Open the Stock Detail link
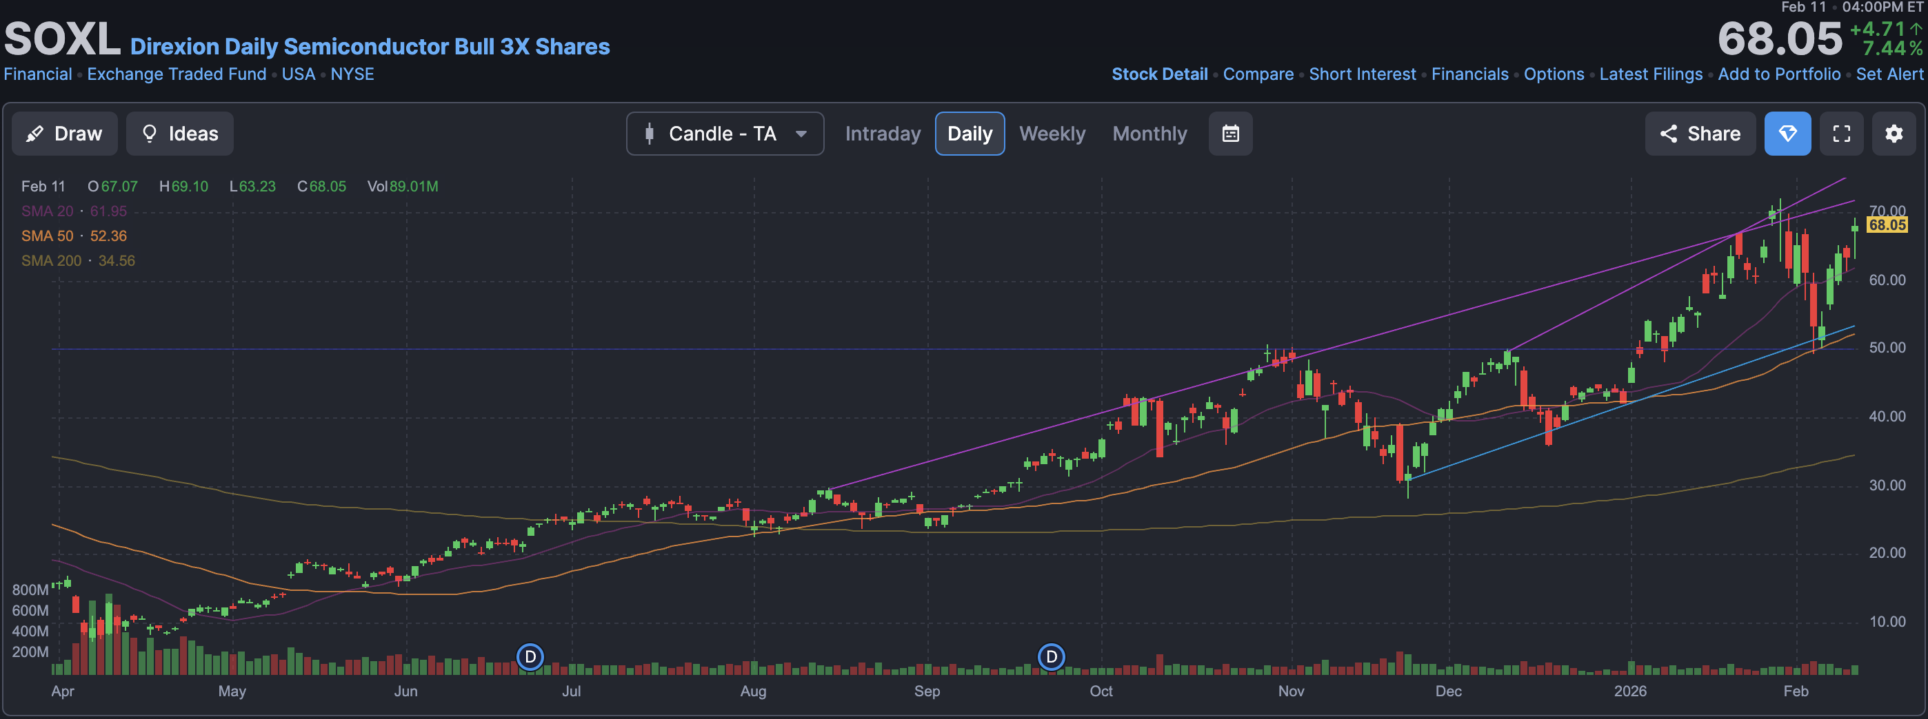Viewport: 1928px width, 719px height. [x=1159, y=74]
